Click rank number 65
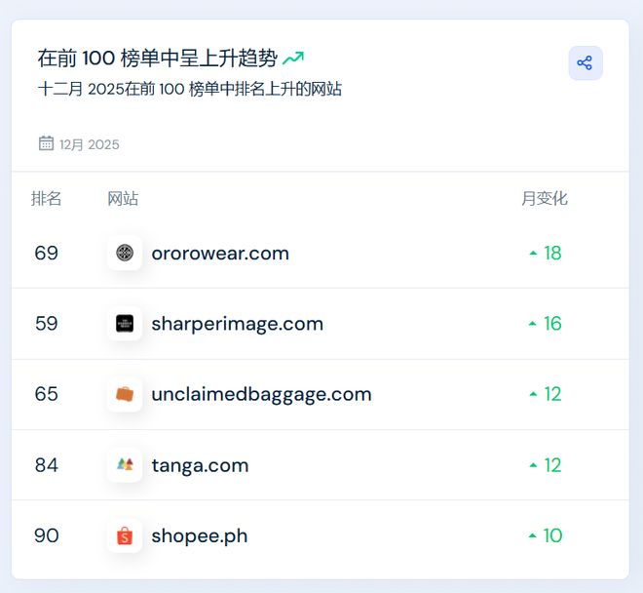643x593 pixels. (x=47, y=394)
